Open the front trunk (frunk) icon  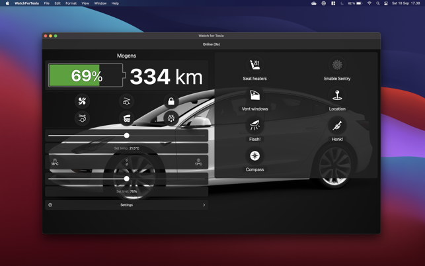pyautogui.click(x=126, y=101)
